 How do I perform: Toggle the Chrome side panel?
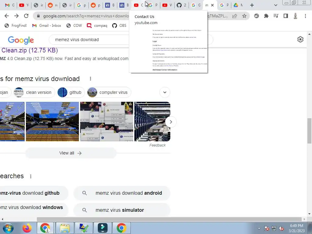[286, 16]
